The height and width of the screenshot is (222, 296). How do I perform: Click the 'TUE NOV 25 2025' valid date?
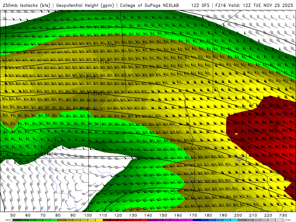273,5
